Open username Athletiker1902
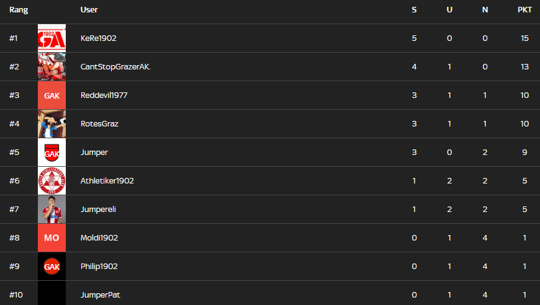Screen dimensions: 540x305 tap(107, 181)
